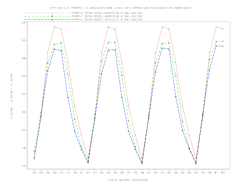Click x-axis forecast hour label 12

pos(61,173)
